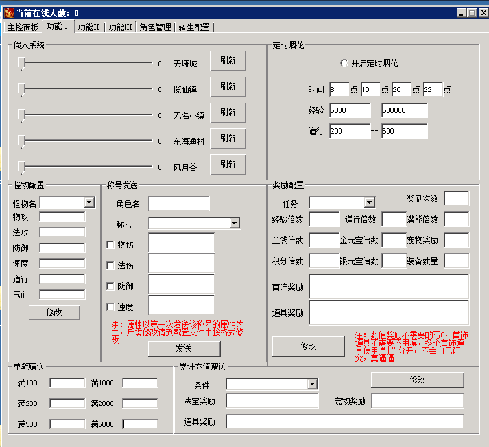The image size is (489, 447).
Task: Open the 角色管理 tab
Action: tap(156, 27)
